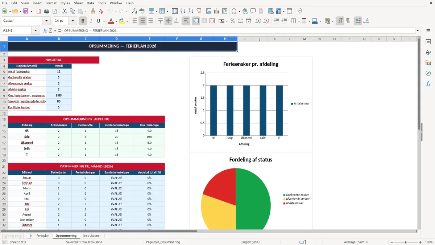
Task: Toggle Center Vertically alignment
Action: 168,21
